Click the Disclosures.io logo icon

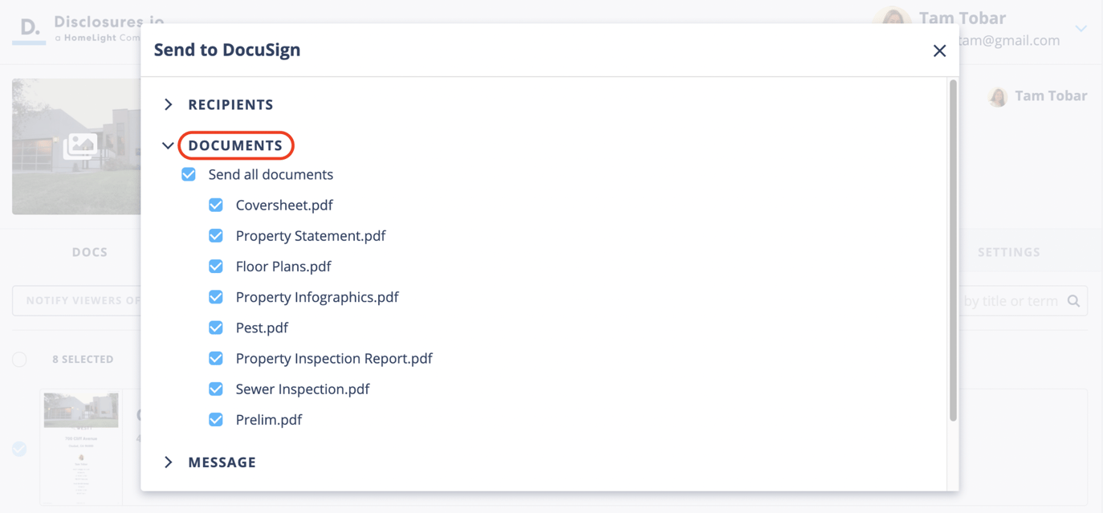[29, 29]
